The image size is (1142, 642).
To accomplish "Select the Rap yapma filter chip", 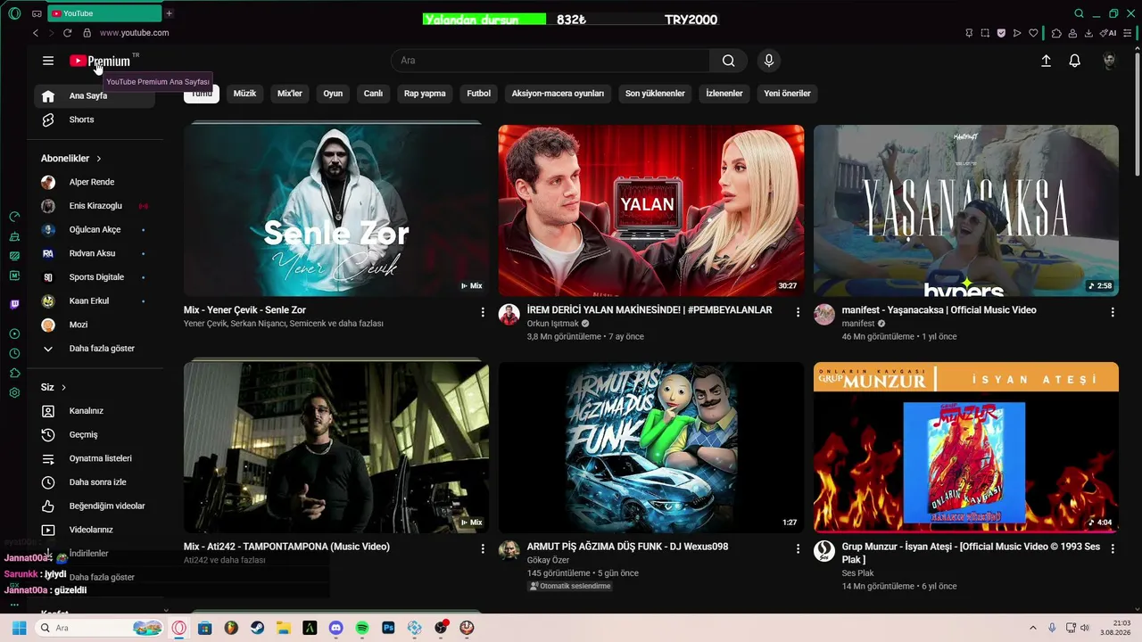I will click(x=425, y=94).
